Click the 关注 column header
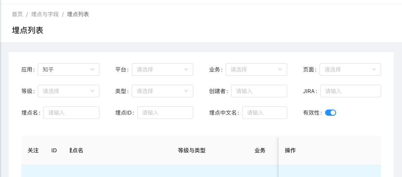 click(33, 151)
